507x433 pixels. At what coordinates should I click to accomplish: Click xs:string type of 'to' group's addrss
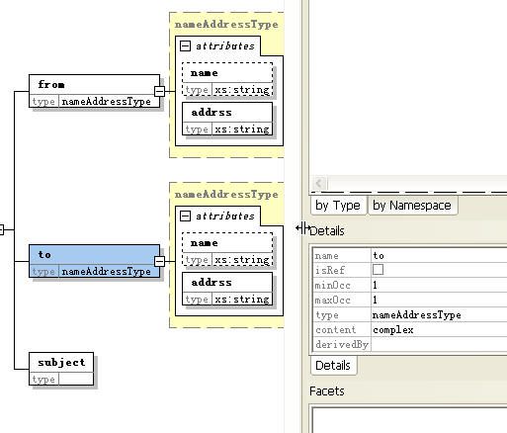coord(242,299)
